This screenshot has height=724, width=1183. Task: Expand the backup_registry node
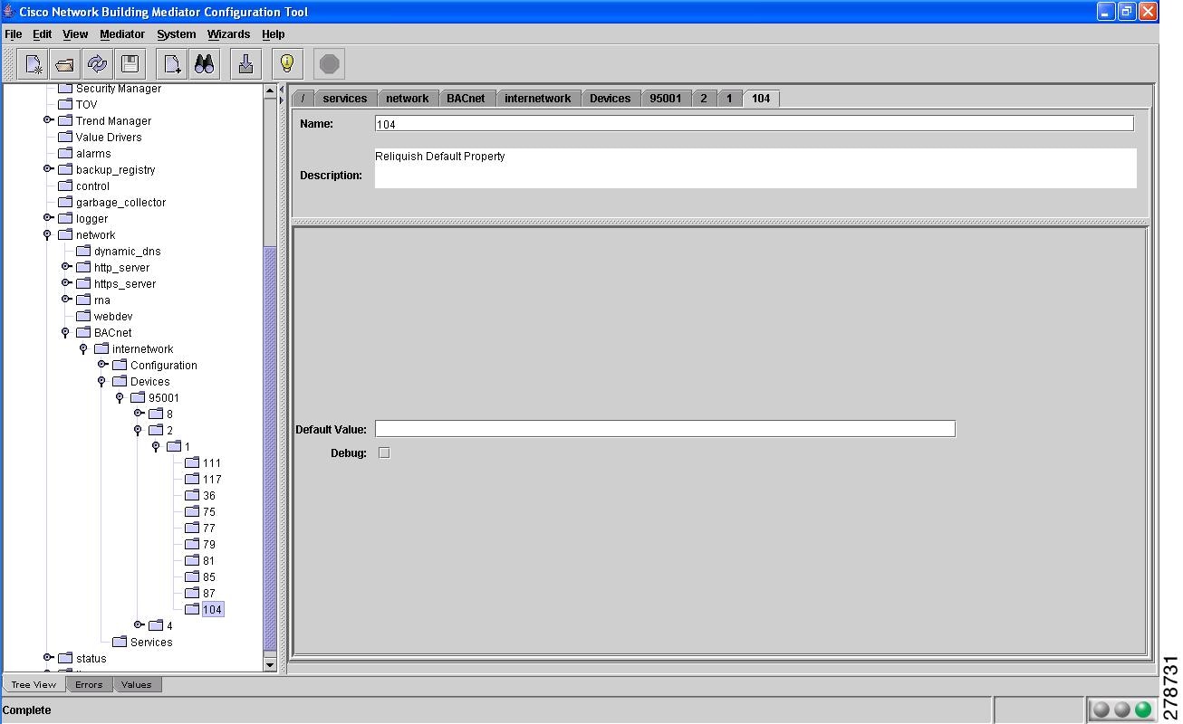pos(48,169)
